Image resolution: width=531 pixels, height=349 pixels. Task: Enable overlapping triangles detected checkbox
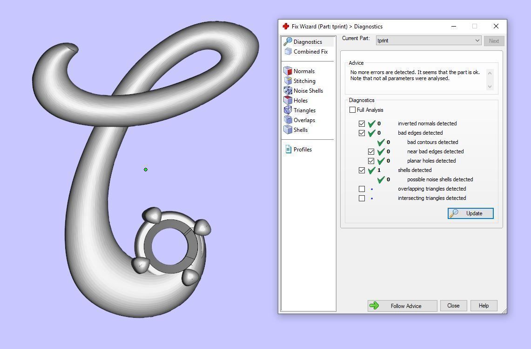[362, 189]
